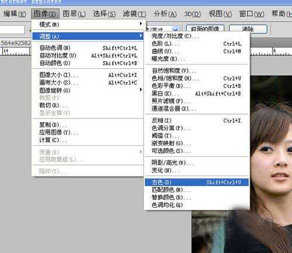Expand the 调整(A) submenu arrow
This screenshot has height=253, width=292.
pos(141,36)
